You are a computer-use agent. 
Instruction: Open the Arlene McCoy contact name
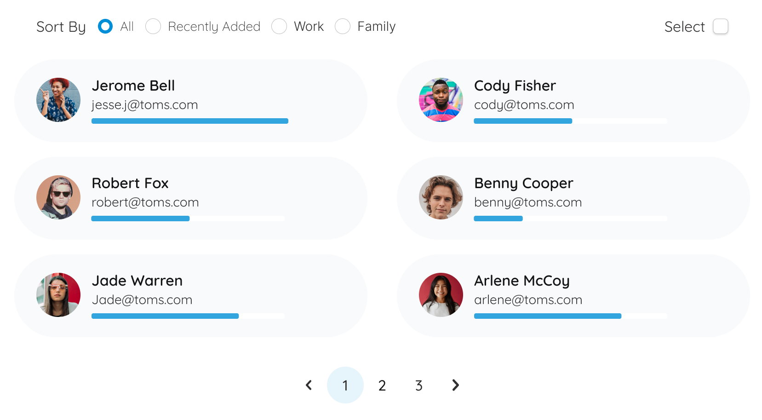(x=521, y=281)
